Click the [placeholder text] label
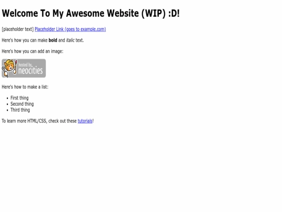Viewport: 282px width, 212px height. [x=18, y=29]
